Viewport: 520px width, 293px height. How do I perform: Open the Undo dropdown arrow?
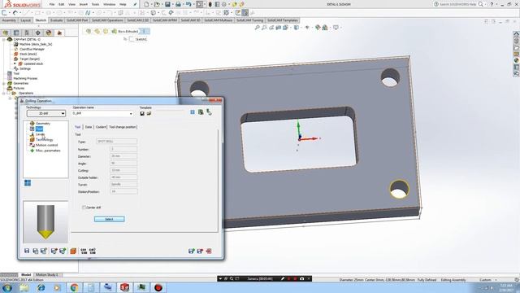(x=193, y=4)
